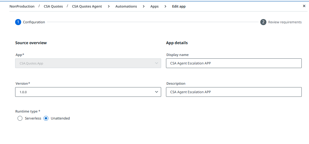Click the step 2 Review requirements circle icon
The height and width of the screenshot is (144, 309).
pyautogui.click(x=263, y=22)
